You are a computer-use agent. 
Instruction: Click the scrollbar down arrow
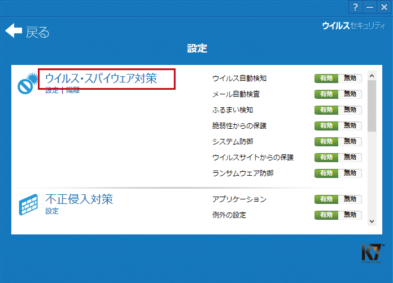[x=372, y=221]
